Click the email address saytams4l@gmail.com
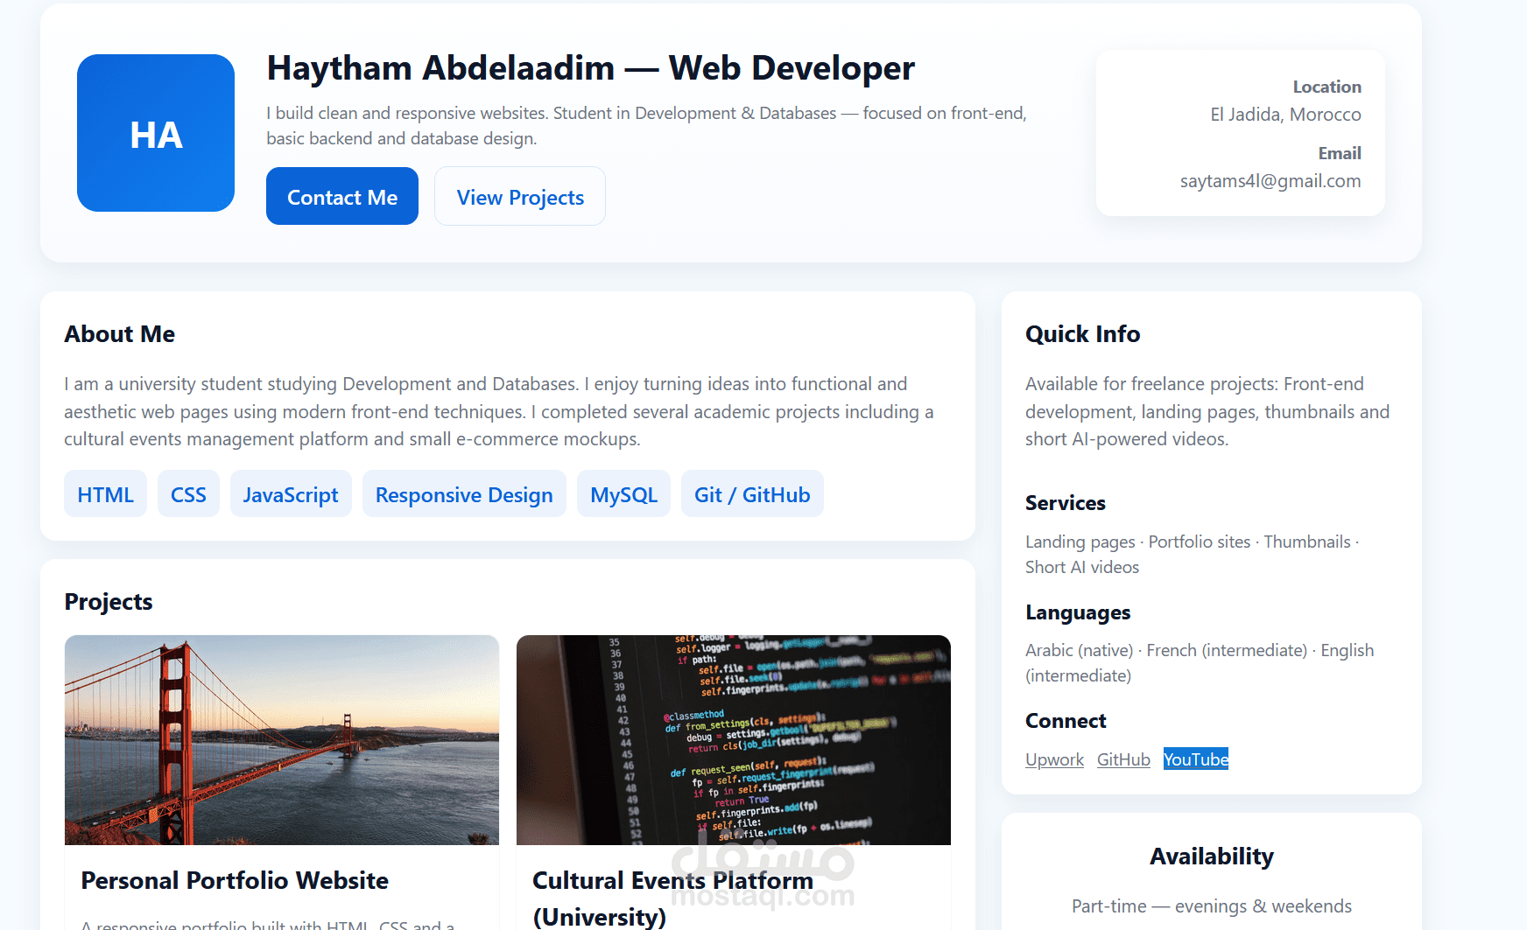 [x=1270, y=180]
